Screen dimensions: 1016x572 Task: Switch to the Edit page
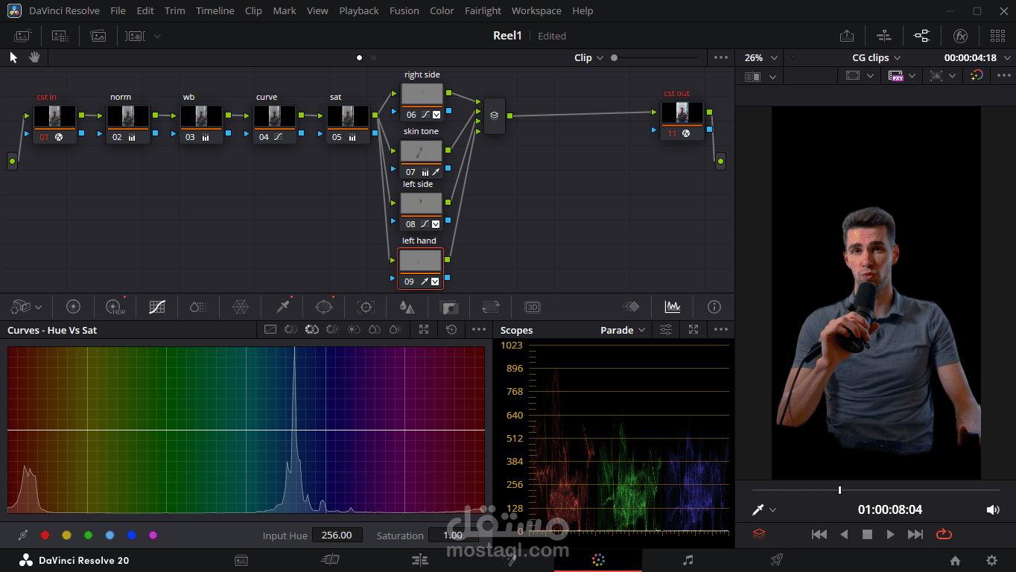coord(419,560)
